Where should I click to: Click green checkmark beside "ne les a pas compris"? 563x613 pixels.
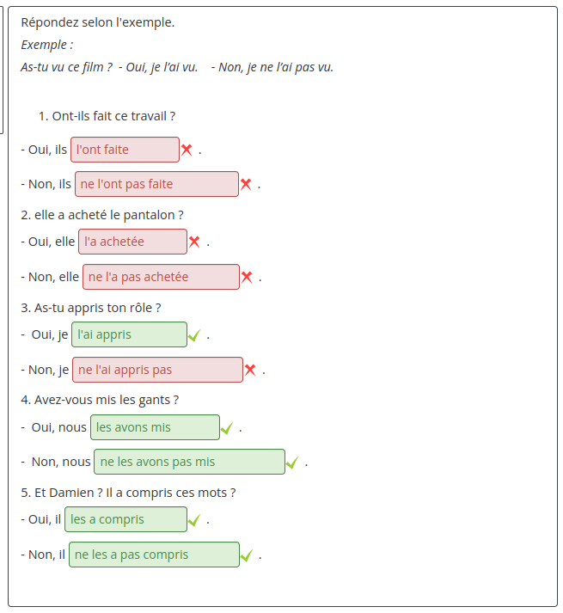pos(247,555)
